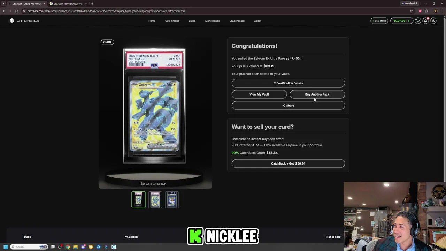Select the CatchBack 'Create your custom' tab
Image resolution: width=446 pixels, height=251 pixels.
point(27,3)
